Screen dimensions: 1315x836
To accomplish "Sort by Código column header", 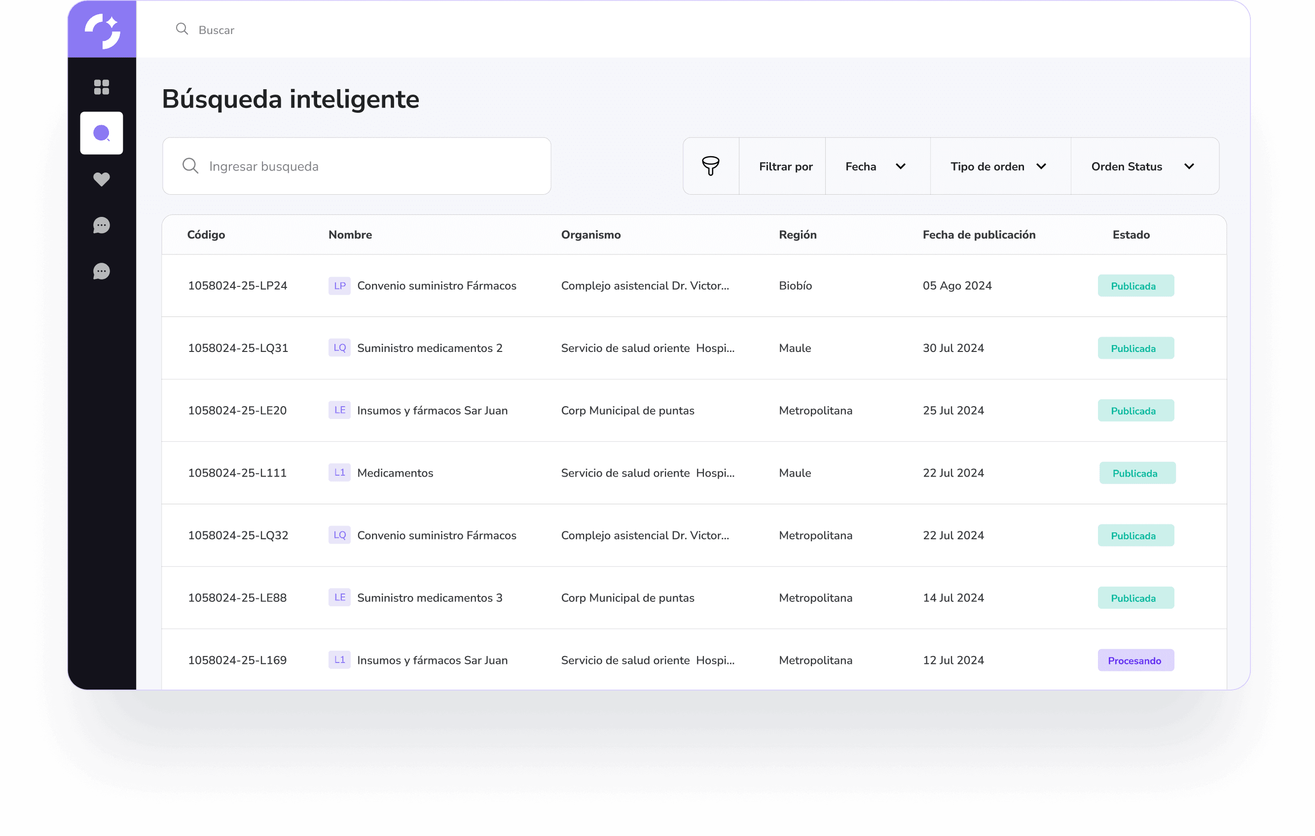I will [206, 235].
